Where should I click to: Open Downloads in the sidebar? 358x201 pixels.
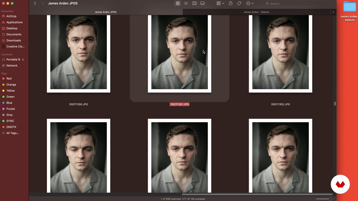13,40
